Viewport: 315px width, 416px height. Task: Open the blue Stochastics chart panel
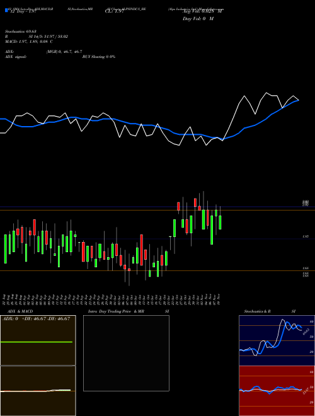click(x=277, y=340)
